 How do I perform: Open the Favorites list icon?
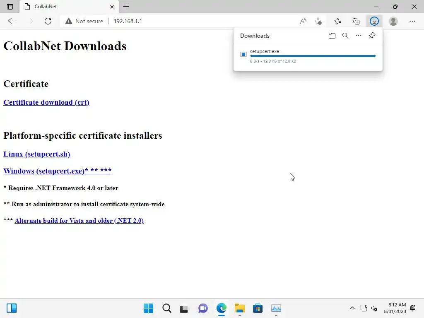point(338,21)
